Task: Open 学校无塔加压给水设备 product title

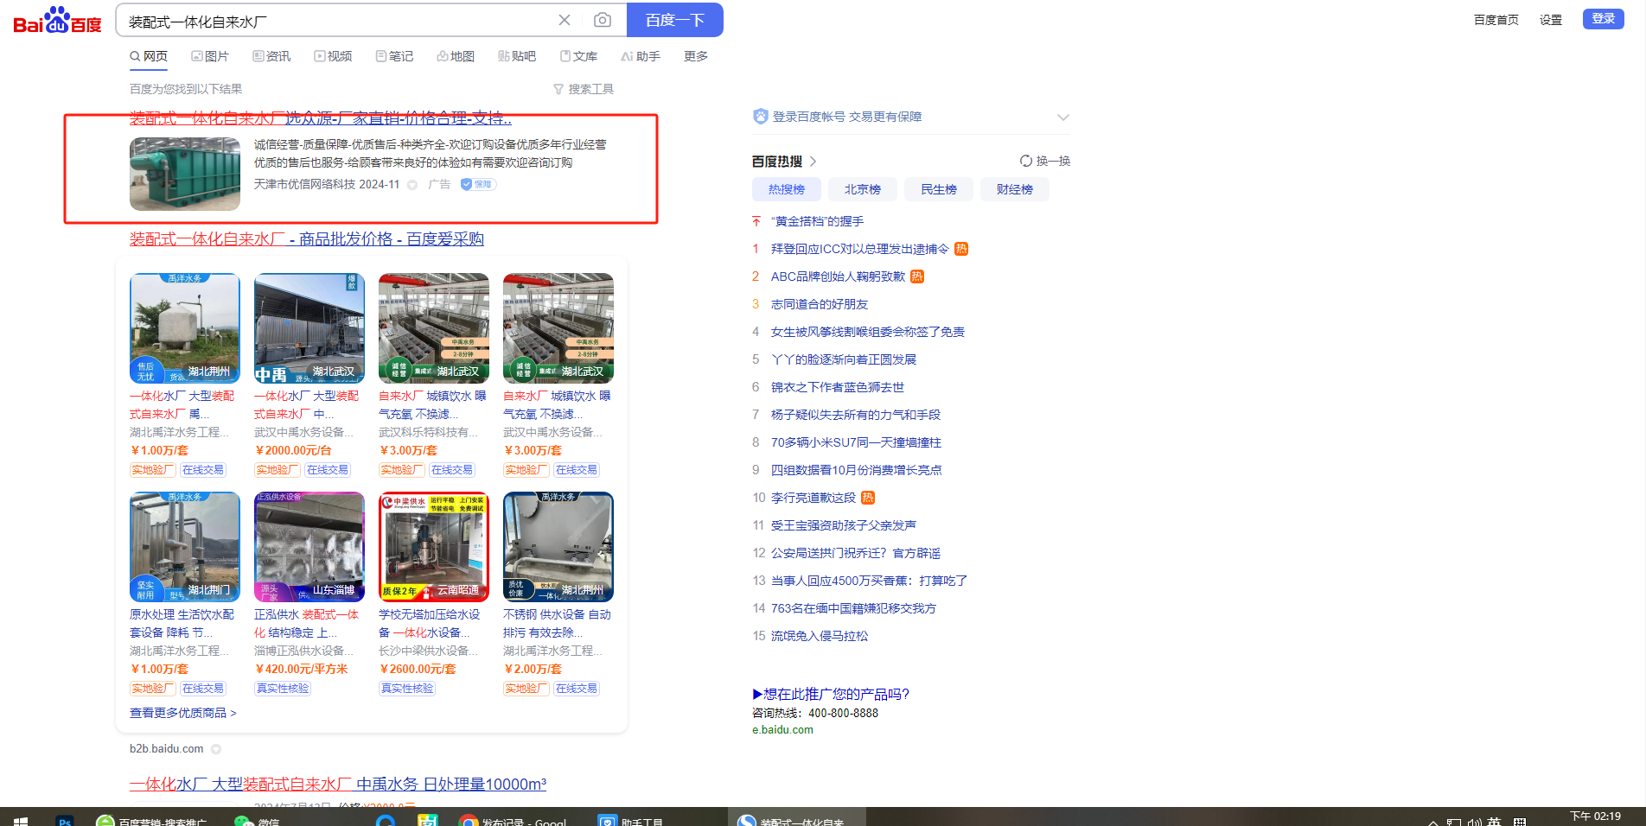Action: pyautogui.click(x=429, y=624)
